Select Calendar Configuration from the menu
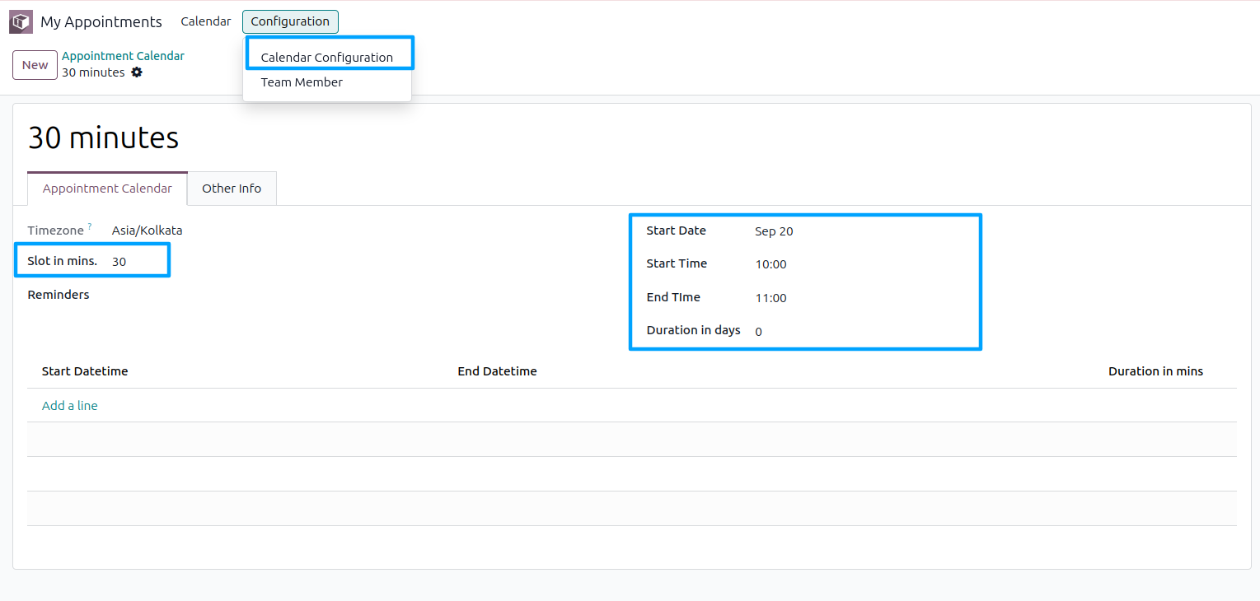Image resolution: width=1260 pixels, height=601 pixels. [x=326, y=57]
